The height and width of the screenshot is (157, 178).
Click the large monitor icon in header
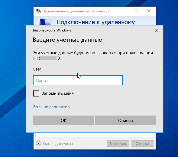tap(45, 22)
